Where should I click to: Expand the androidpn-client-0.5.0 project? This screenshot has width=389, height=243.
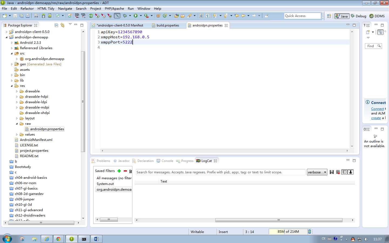(x=6, y=32)
